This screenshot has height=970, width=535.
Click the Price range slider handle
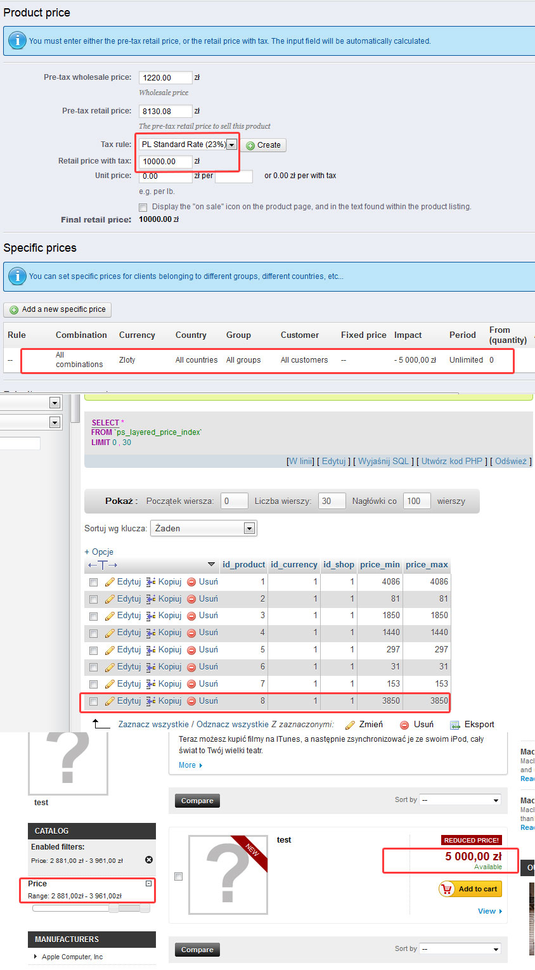[113, 909]
